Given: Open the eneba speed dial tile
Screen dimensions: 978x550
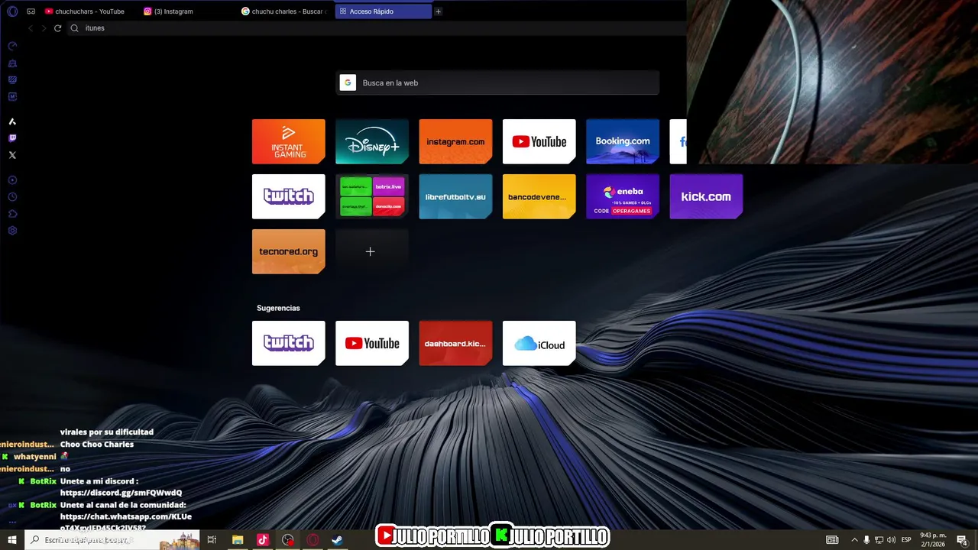Looking at the screenshot, I should 623,196.
